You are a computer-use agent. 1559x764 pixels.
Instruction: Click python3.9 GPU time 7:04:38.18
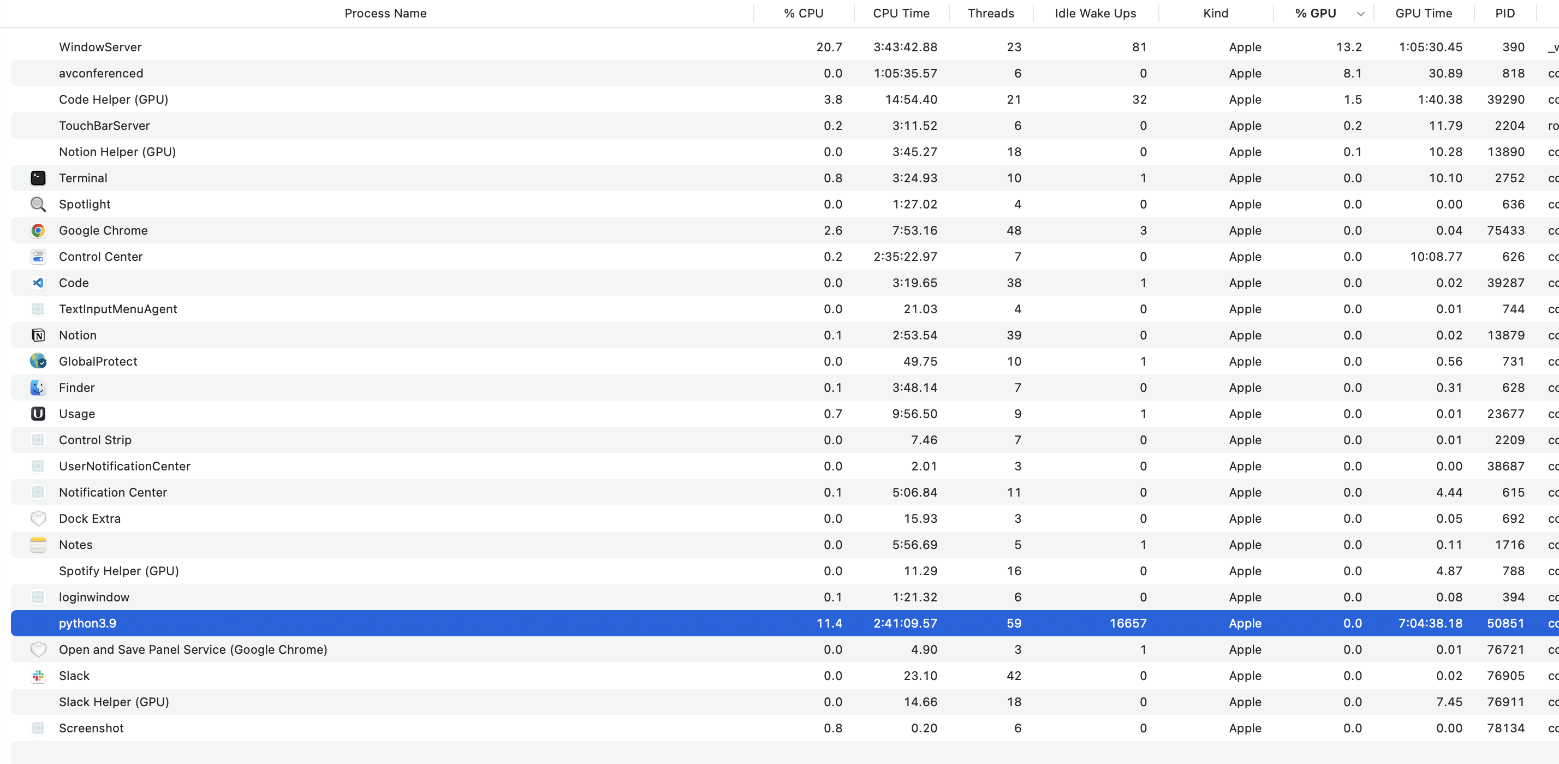point(1430,623)
